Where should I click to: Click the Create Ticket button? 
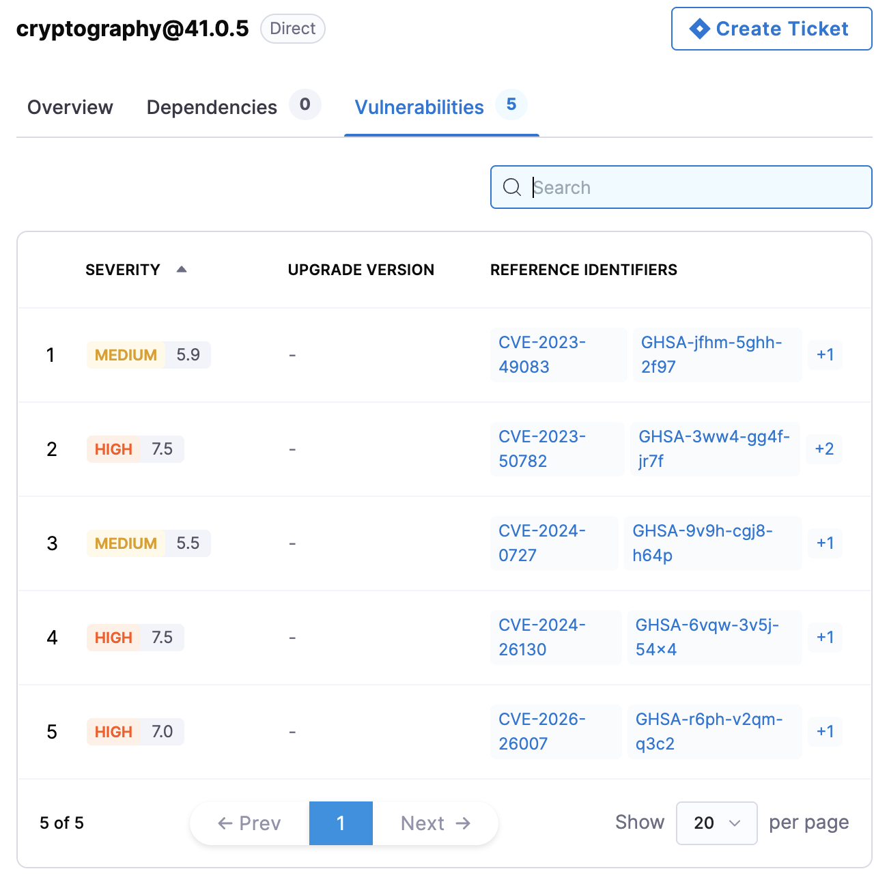click(771, 29)
